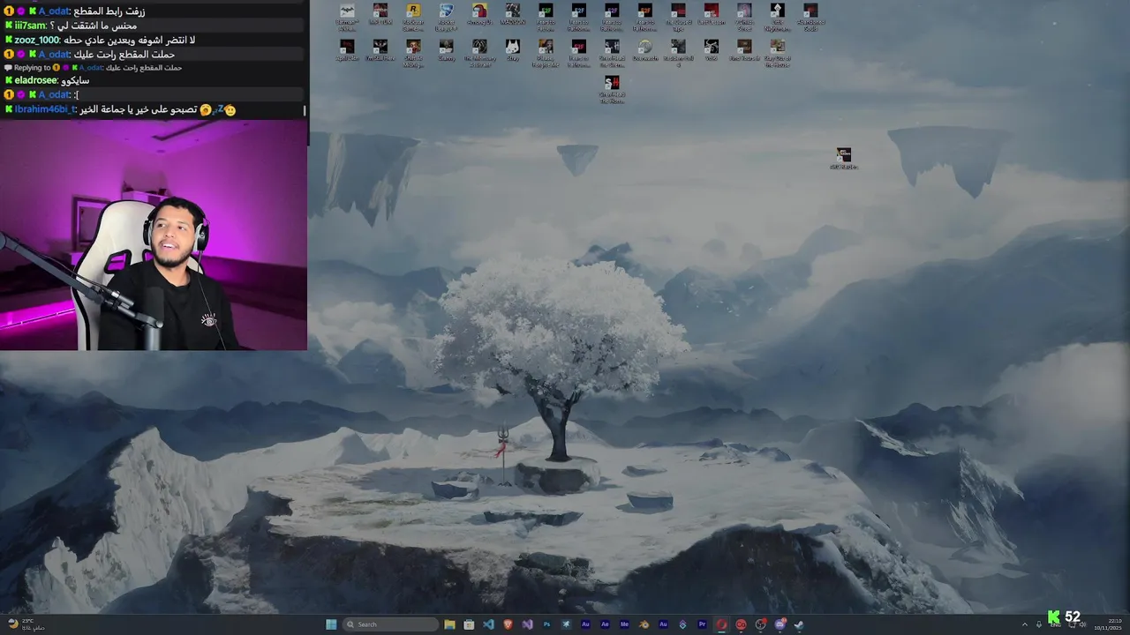Screen dimensions: 1130x635
Task: Select the Resident Evil 4 shortcut
Action: [678, 52]
